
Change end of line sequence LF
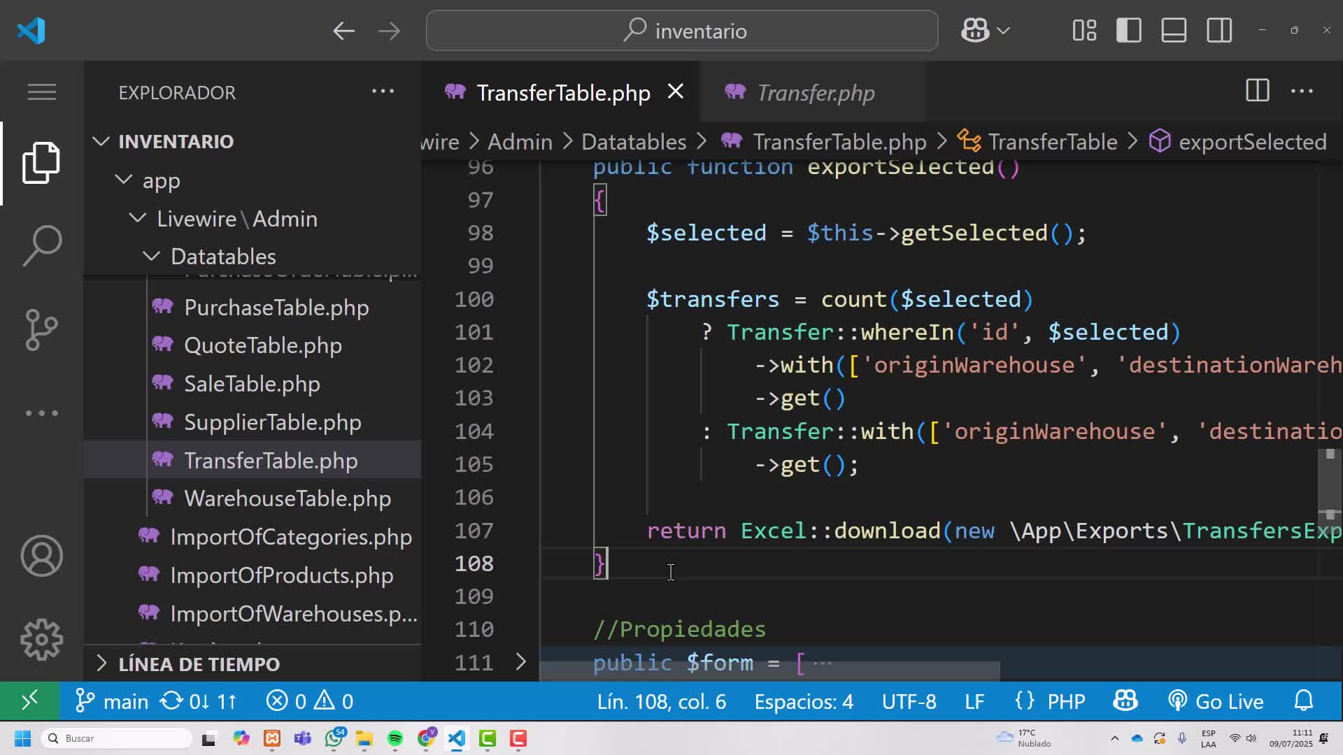pyautogui.click(x=974, y=700)
